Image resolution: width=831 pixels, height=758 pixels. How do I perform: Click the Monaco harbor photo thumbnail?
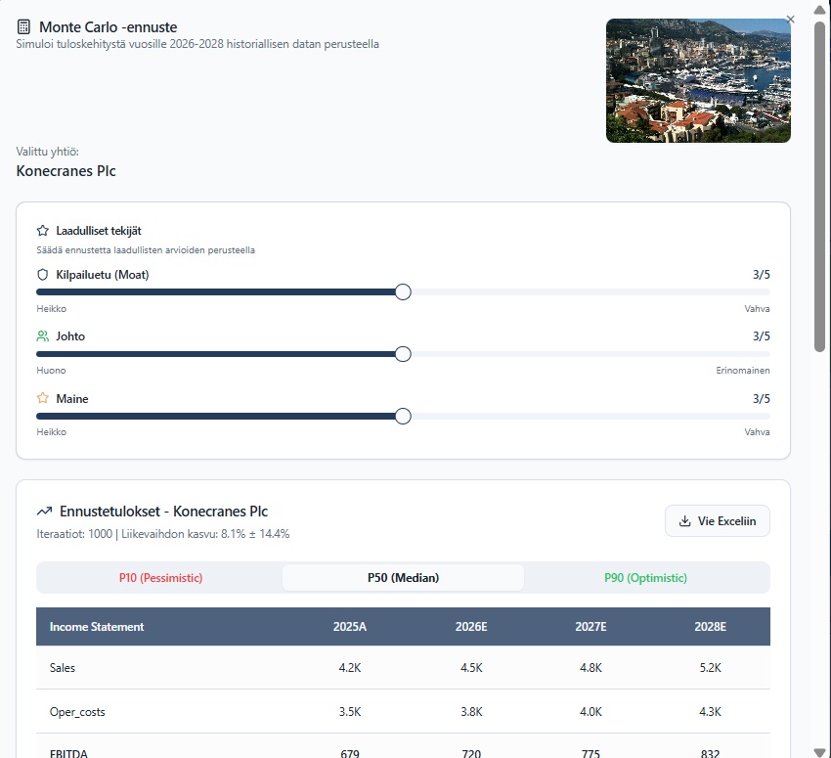[x=698, y=81]
